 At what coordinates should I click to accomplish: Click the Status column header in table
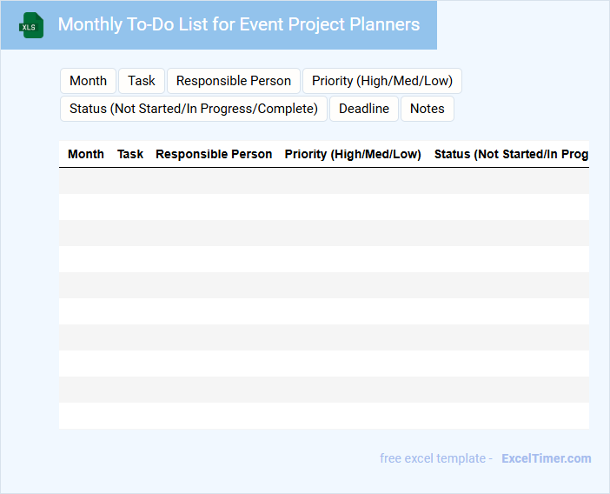(511, 154)
